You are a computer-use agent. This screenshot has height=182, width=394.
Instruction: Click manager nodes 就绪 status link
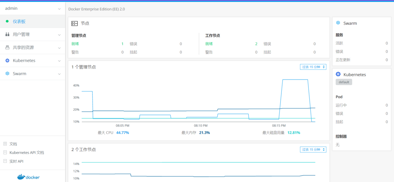click(75, 44)
